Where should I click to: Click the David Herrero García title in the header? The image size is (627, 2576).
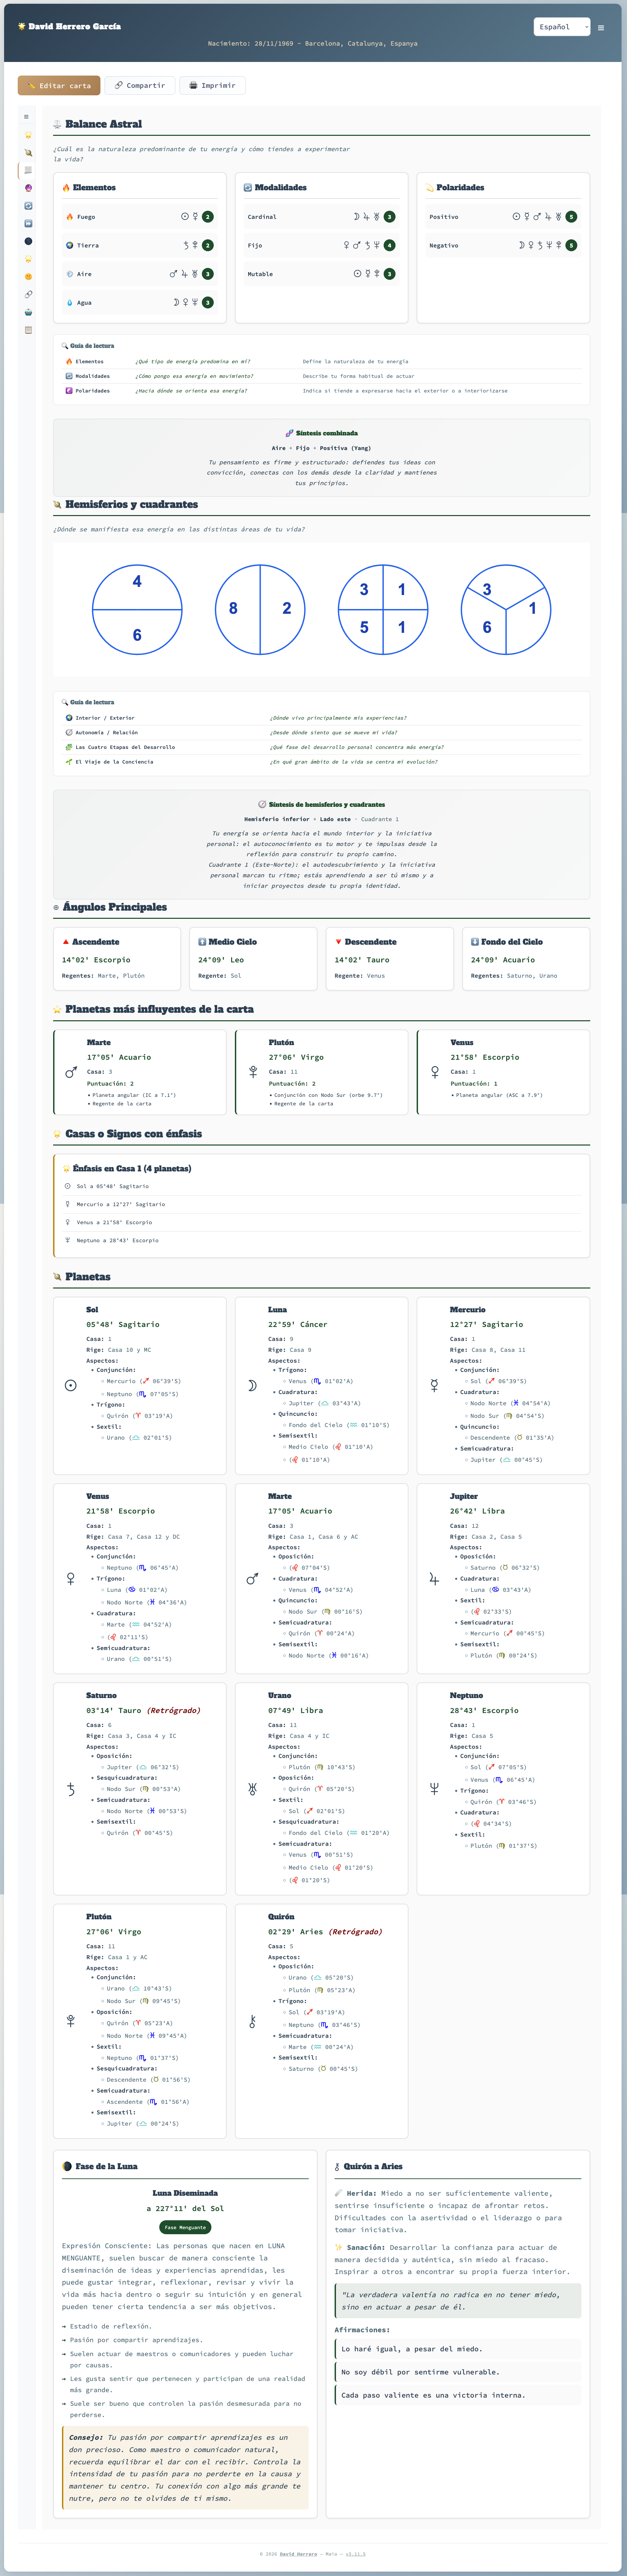[69, 27]
